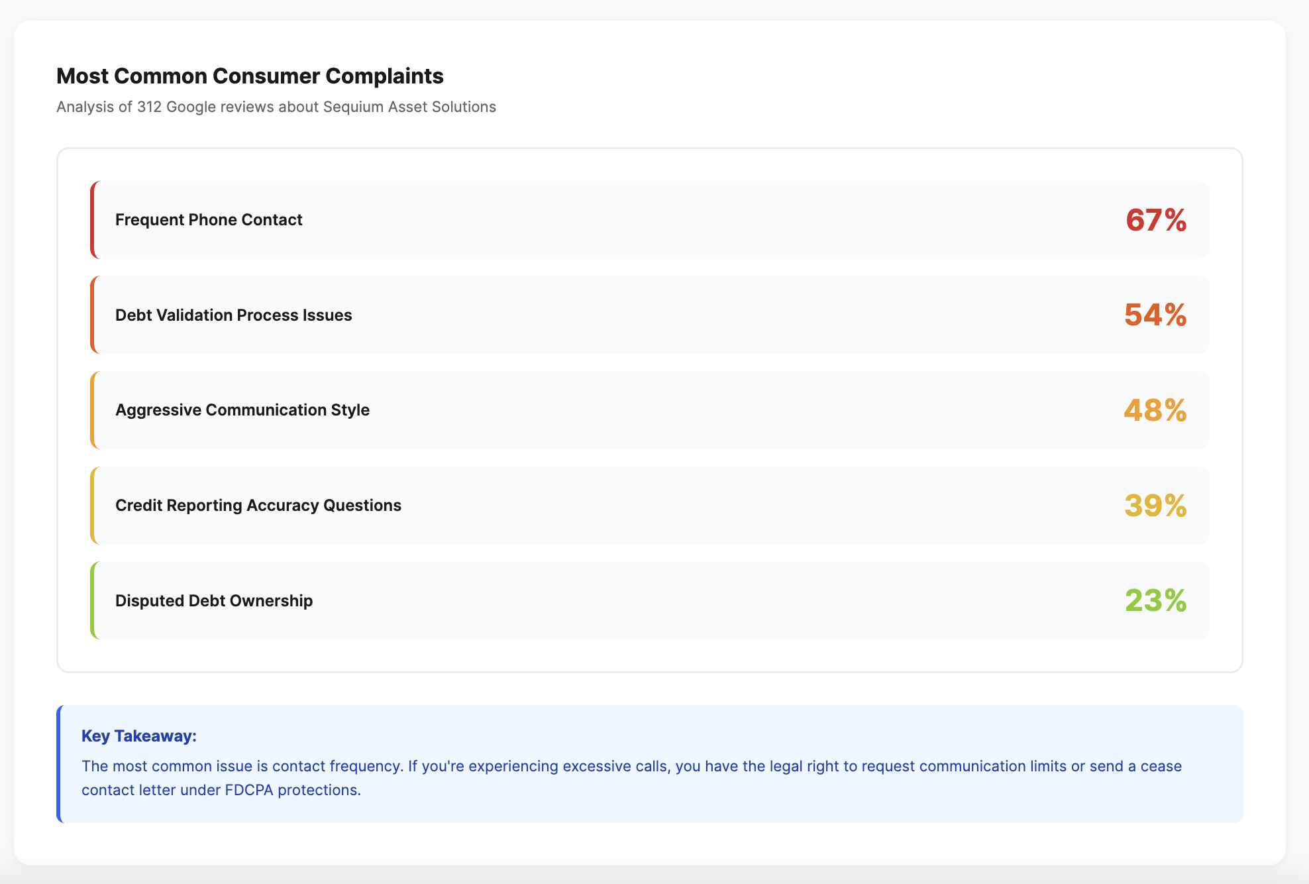Screen dimensions: 1309x884
Task: Click the orange accent bar beside Debt Validation
Action: [93, 315]
